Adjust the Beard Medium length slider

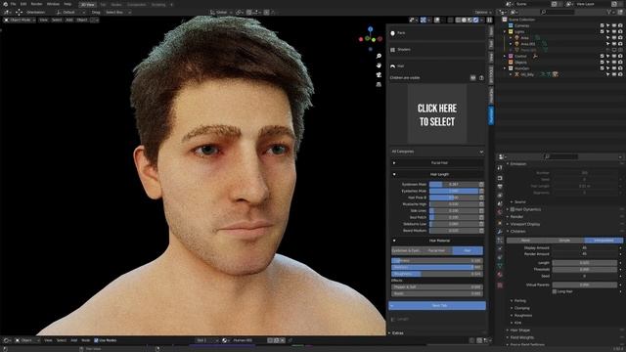pos(454,231)
